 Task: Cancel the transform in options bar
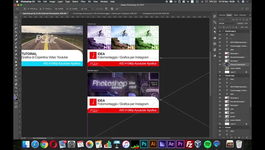pyautogui.click(x=112, y=9)
